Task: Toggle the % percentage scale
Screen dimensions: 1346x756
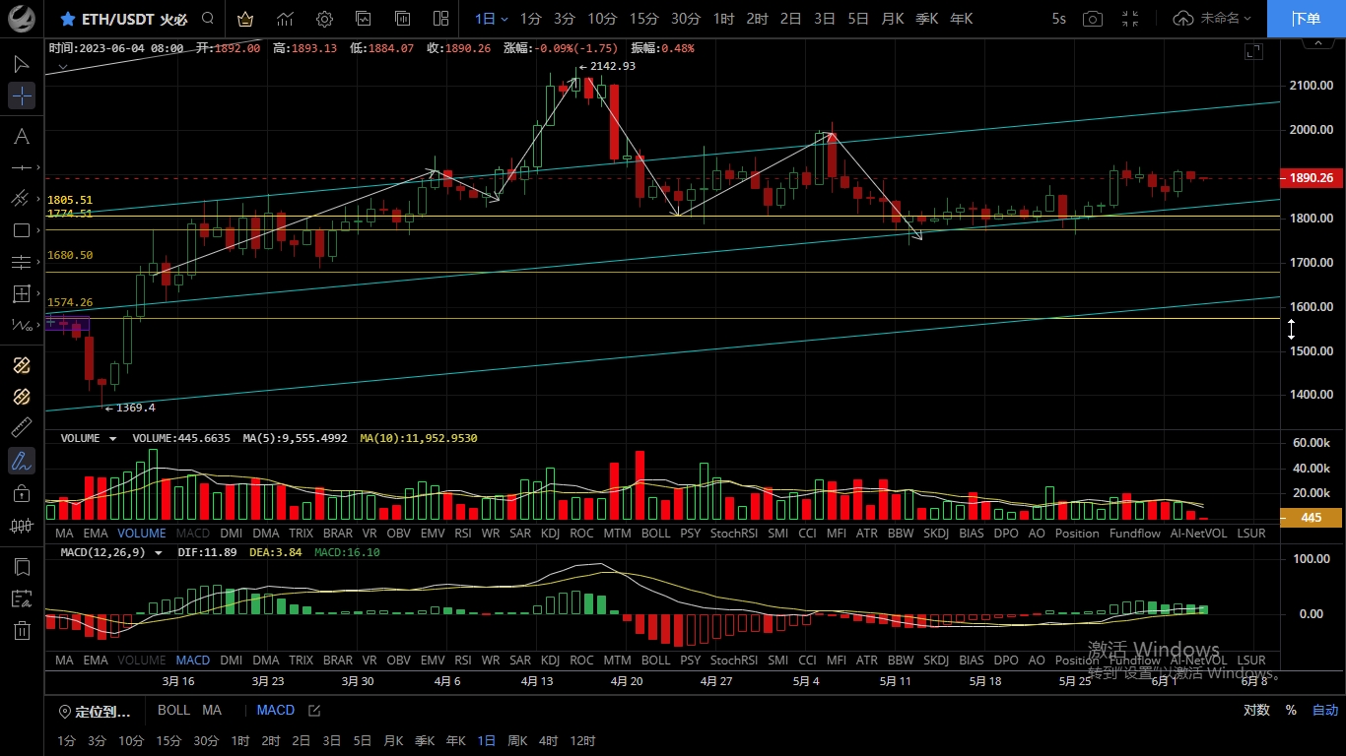Action: click(1291, 710)
